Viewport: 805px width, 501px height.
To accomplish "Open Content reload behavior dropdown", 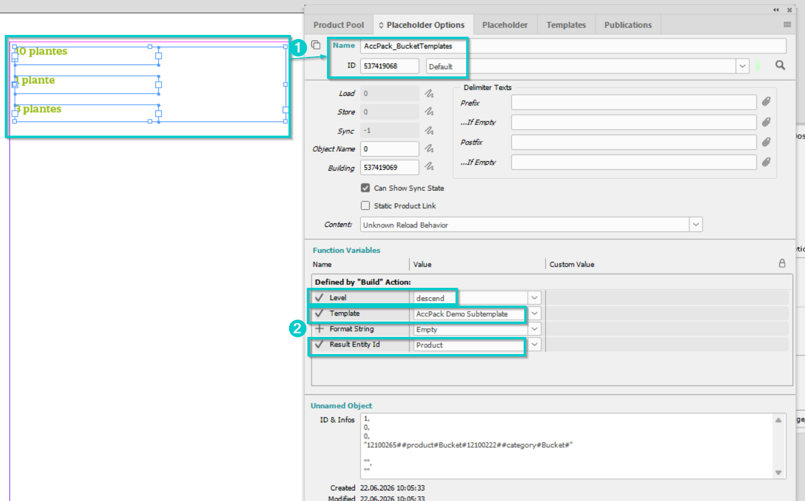I will pyautogui.click(x=696, y=225).
